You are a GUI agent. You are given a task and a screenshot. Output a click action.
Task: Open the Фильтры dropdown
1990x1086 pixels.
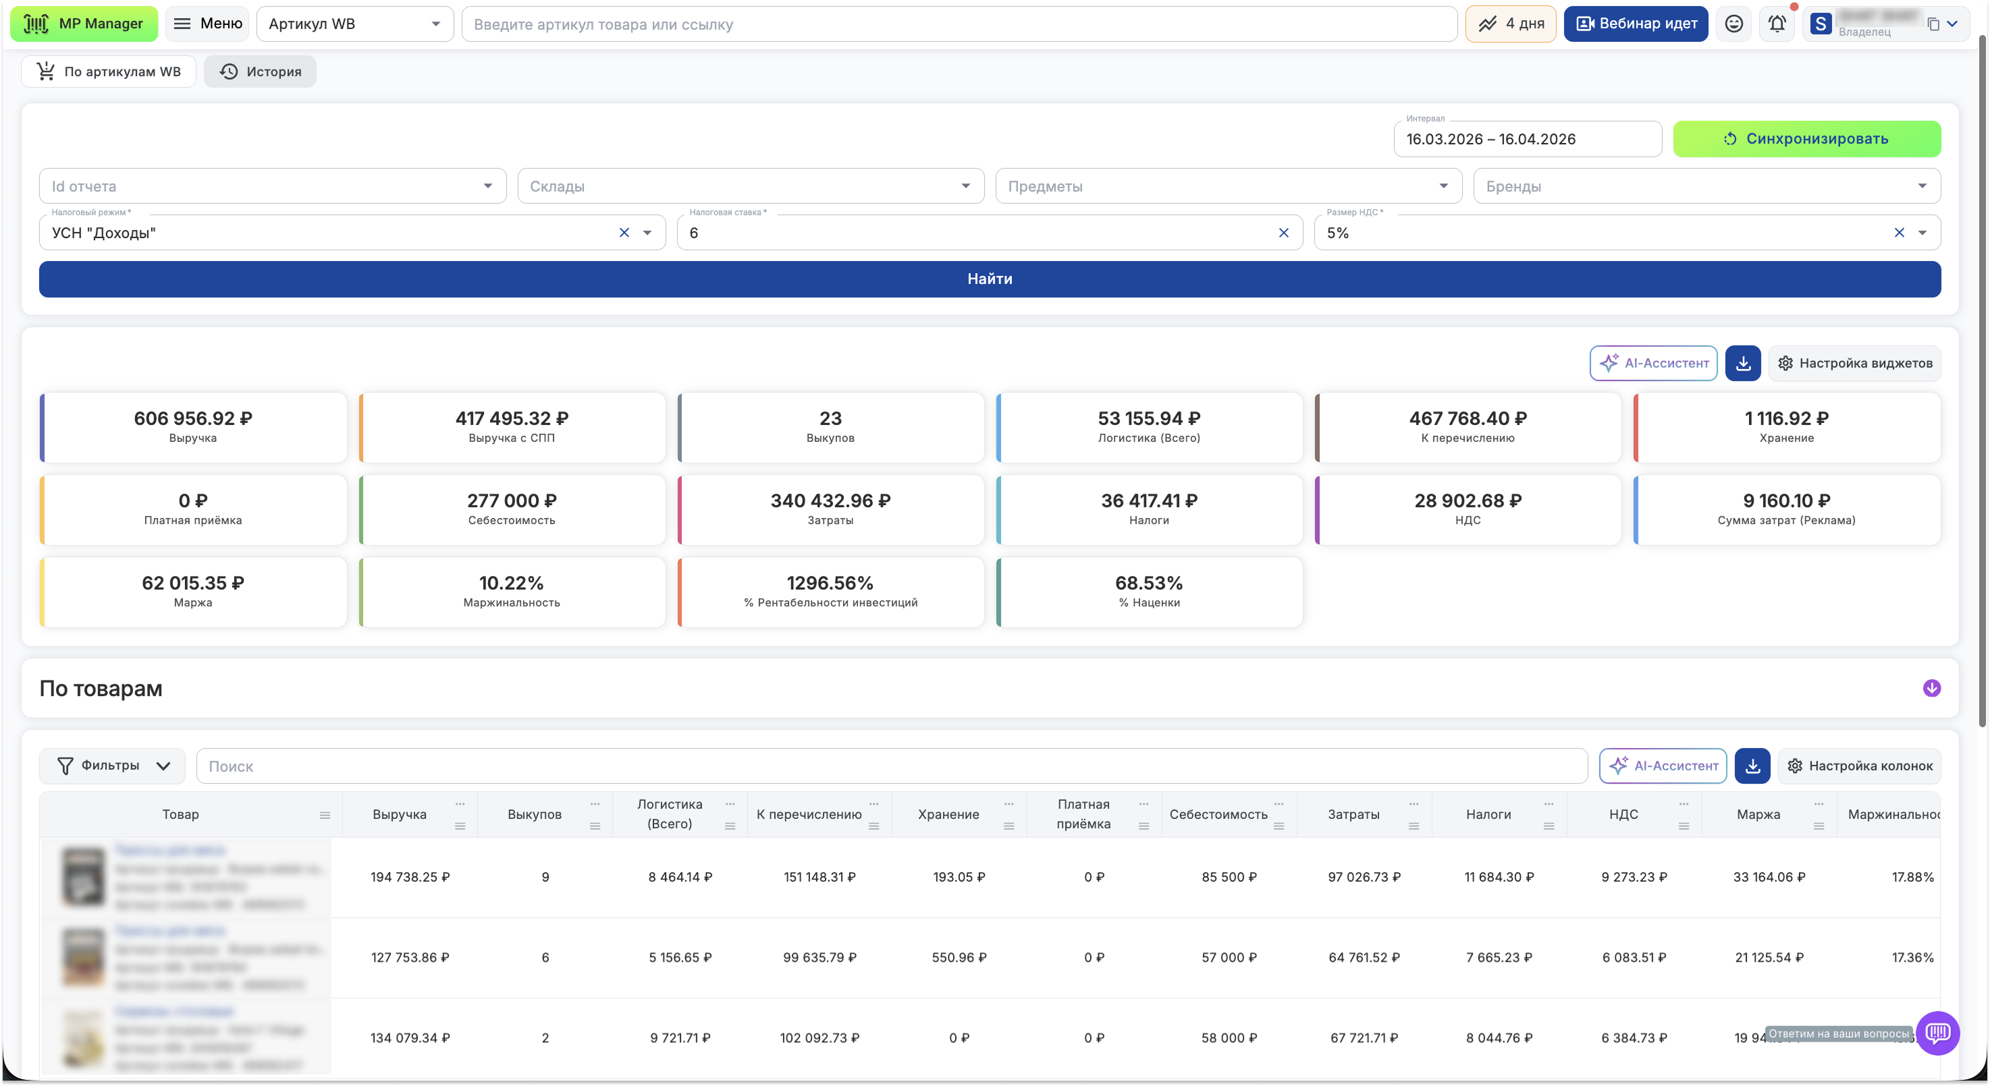tap(113, 766)
